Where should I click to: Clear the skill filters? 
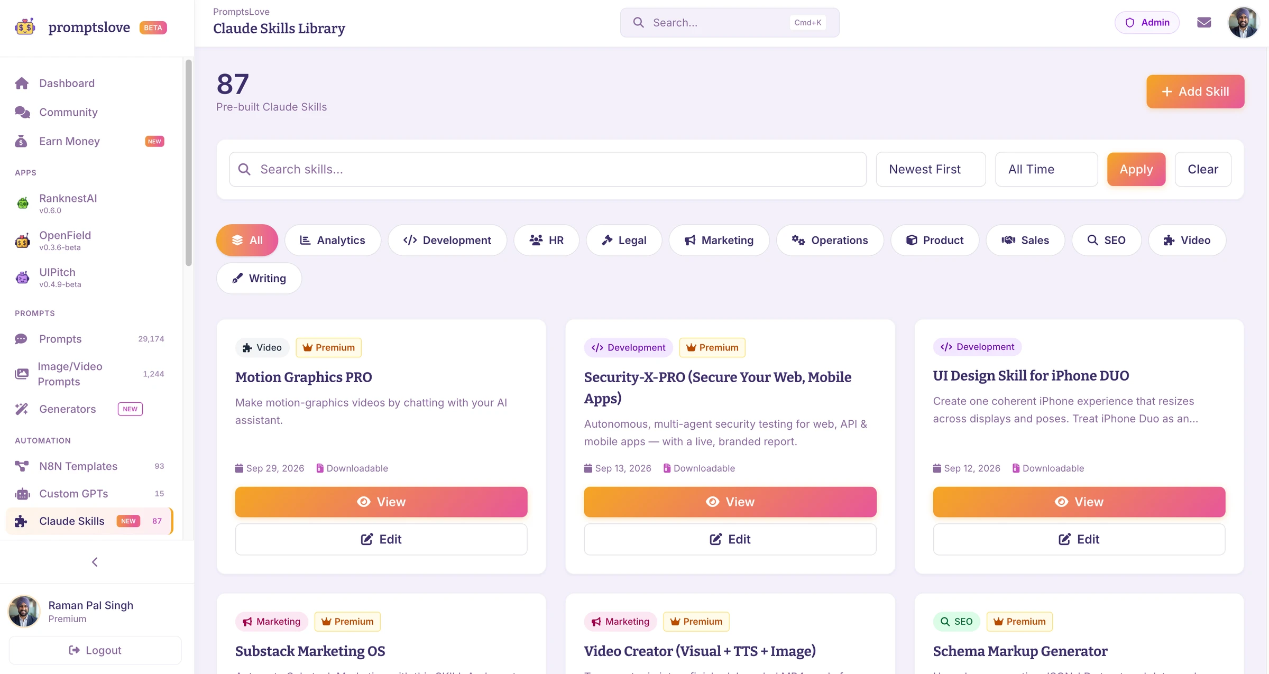point(1203,169)
